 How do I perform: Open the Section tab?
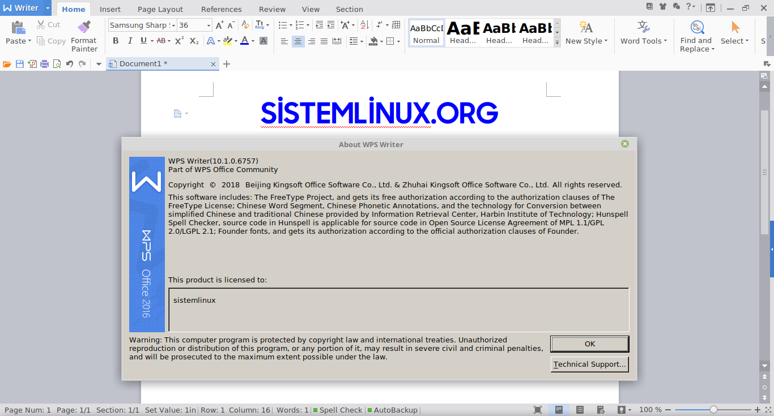tap(349, 9)
